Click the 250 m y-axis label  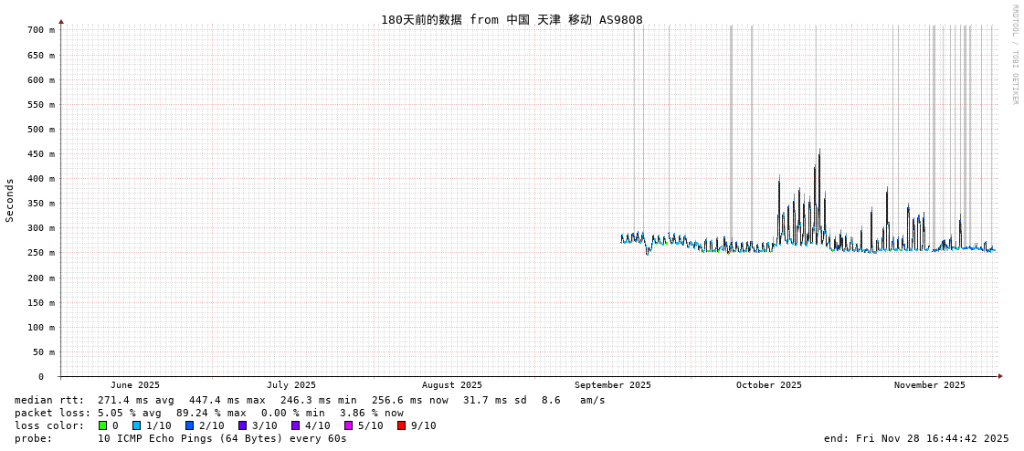coord(40,253)
